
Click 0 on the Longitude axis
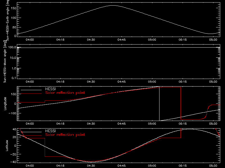pyautogui.click(x=15, y=104)
